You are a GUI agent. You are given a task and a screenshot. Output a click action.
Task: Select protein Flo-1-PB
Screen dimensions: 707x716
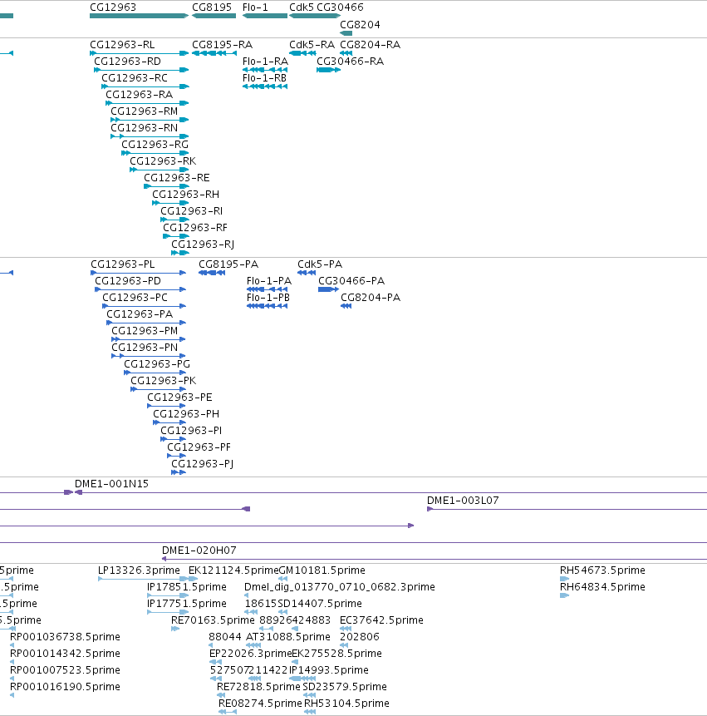click(268, 306)
